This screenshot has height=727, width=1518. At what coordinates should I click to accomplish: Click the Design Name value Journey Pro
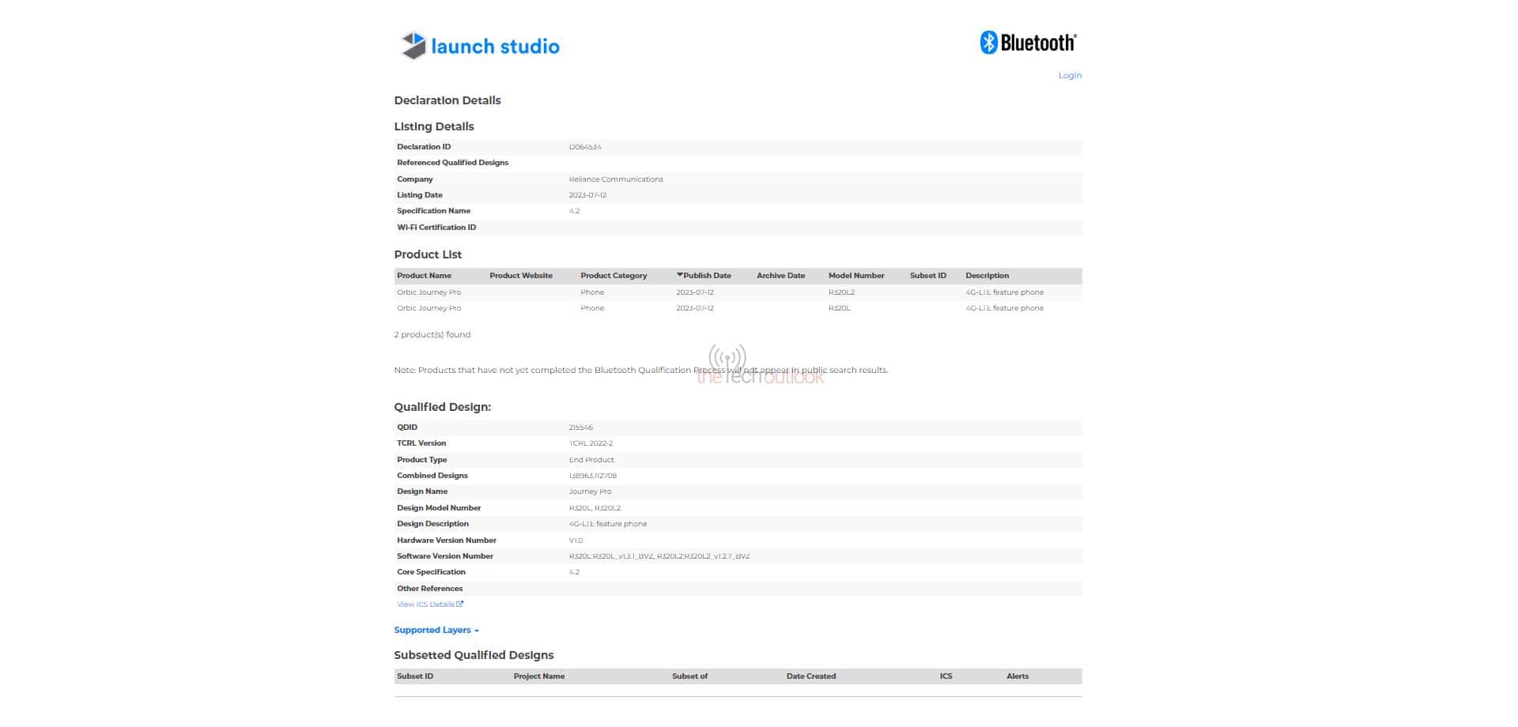point(590,492)
